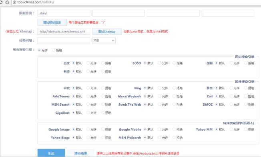
Task: Select 拒绝 radio for Bing
Action: (x=174, y=88)
